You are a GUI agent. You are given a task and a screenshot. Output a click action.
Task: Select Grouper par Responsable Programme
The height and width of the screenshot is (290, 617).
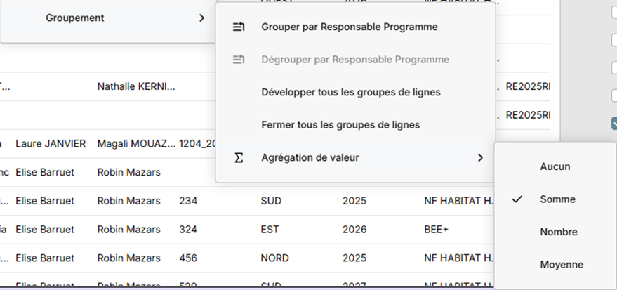click(349, 27)
